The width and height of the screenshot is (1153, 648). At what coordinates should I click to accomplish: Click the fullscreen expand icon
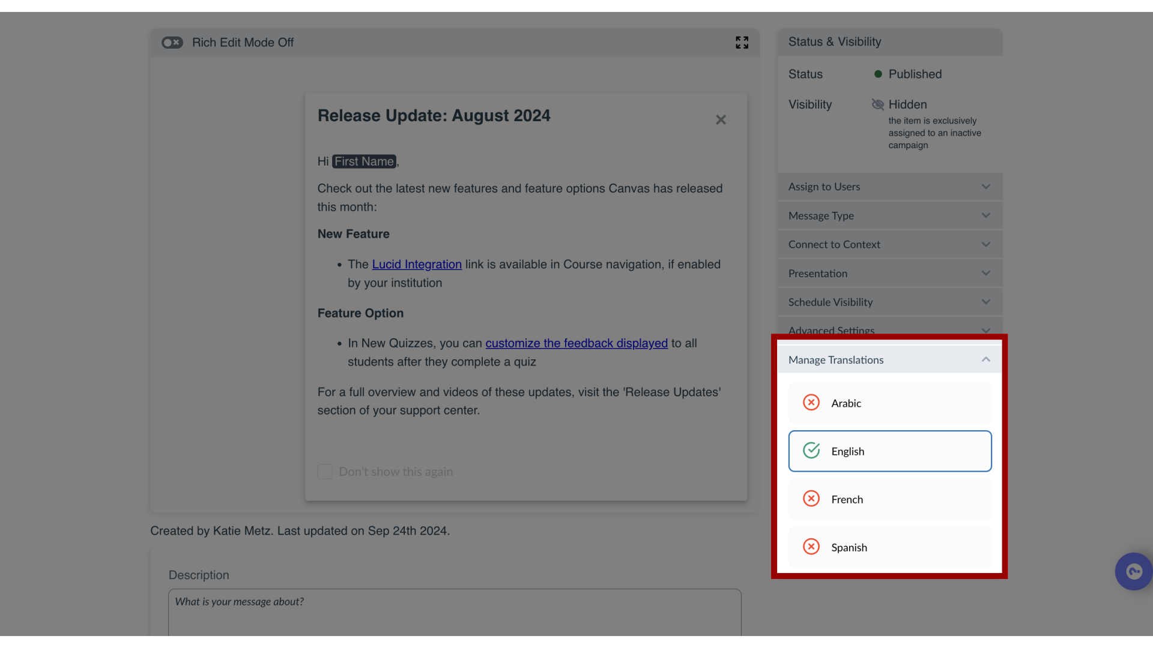tap(742, 43)
